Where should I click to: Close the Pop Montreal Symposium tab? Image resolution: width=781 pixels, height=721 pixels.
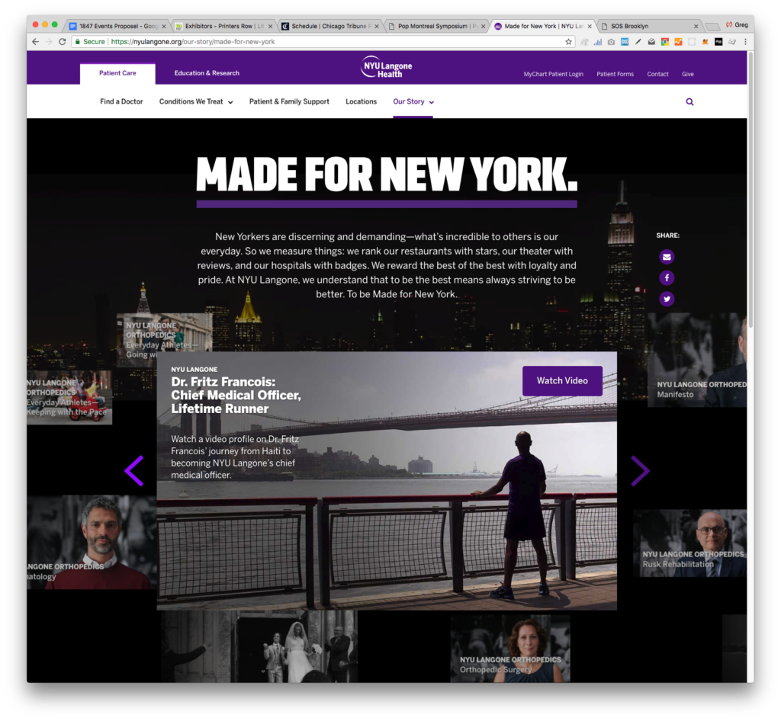[483, 27]
